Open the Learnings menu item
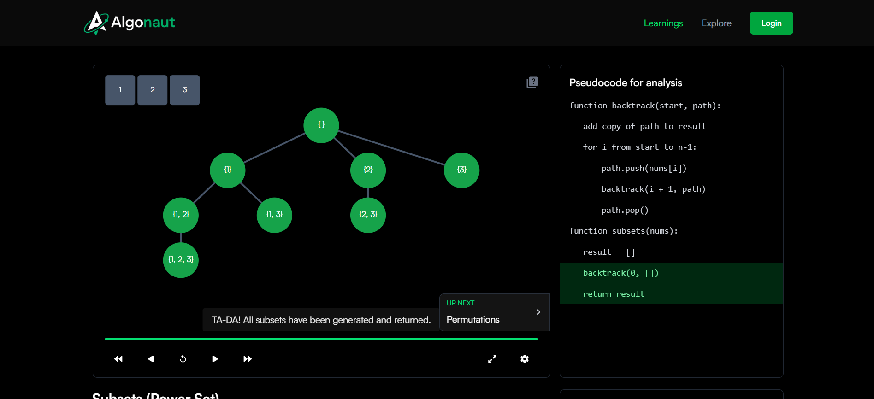 point(663,23)
